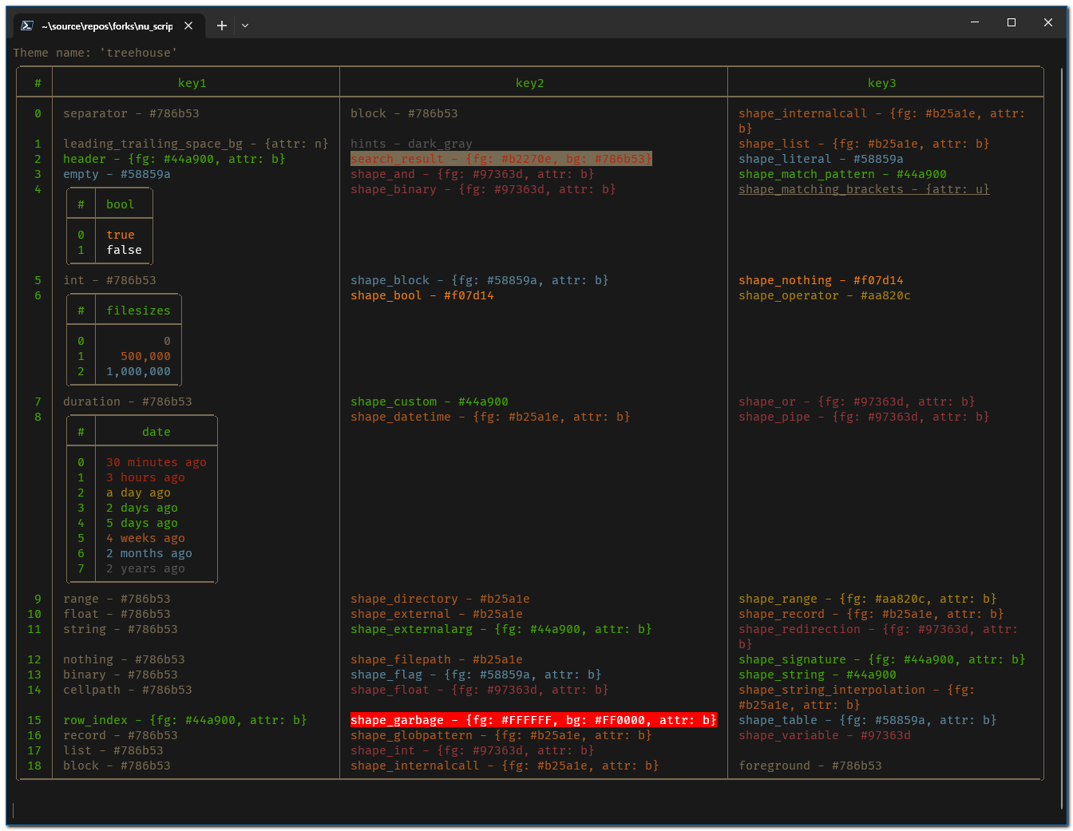Close the terminal window
Viewport: 1073px width, 831px height.
[1048, 22]
